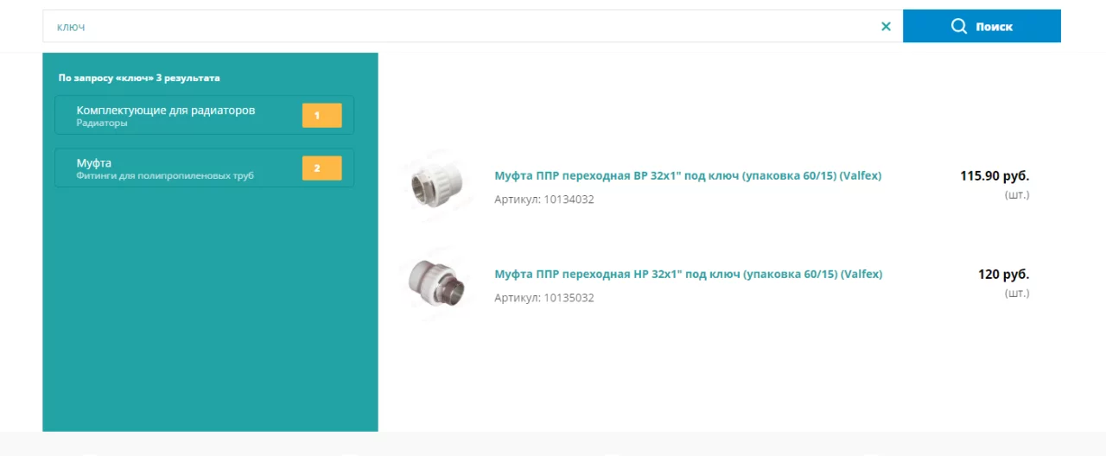Viewport: 1106px width, 456px height.
Task: Click the magnifier icon in the Поиск button
Action: [x=959, y=26]
